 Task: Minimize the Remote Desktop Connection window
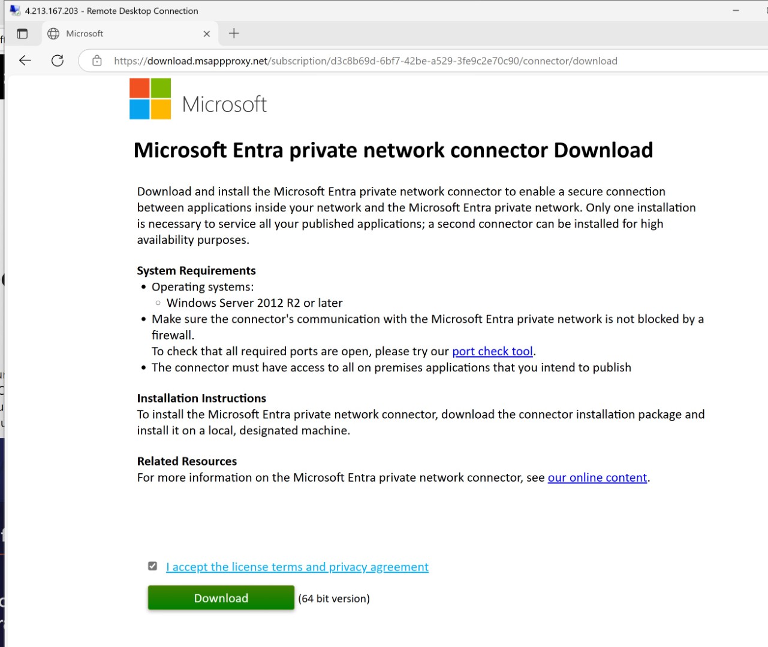tap(736, 11)
